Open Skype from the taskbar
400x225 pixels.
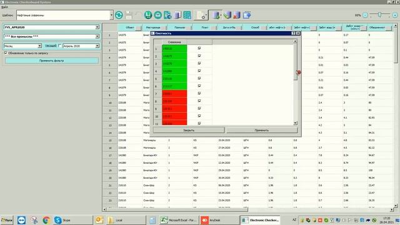click(72, 220)
